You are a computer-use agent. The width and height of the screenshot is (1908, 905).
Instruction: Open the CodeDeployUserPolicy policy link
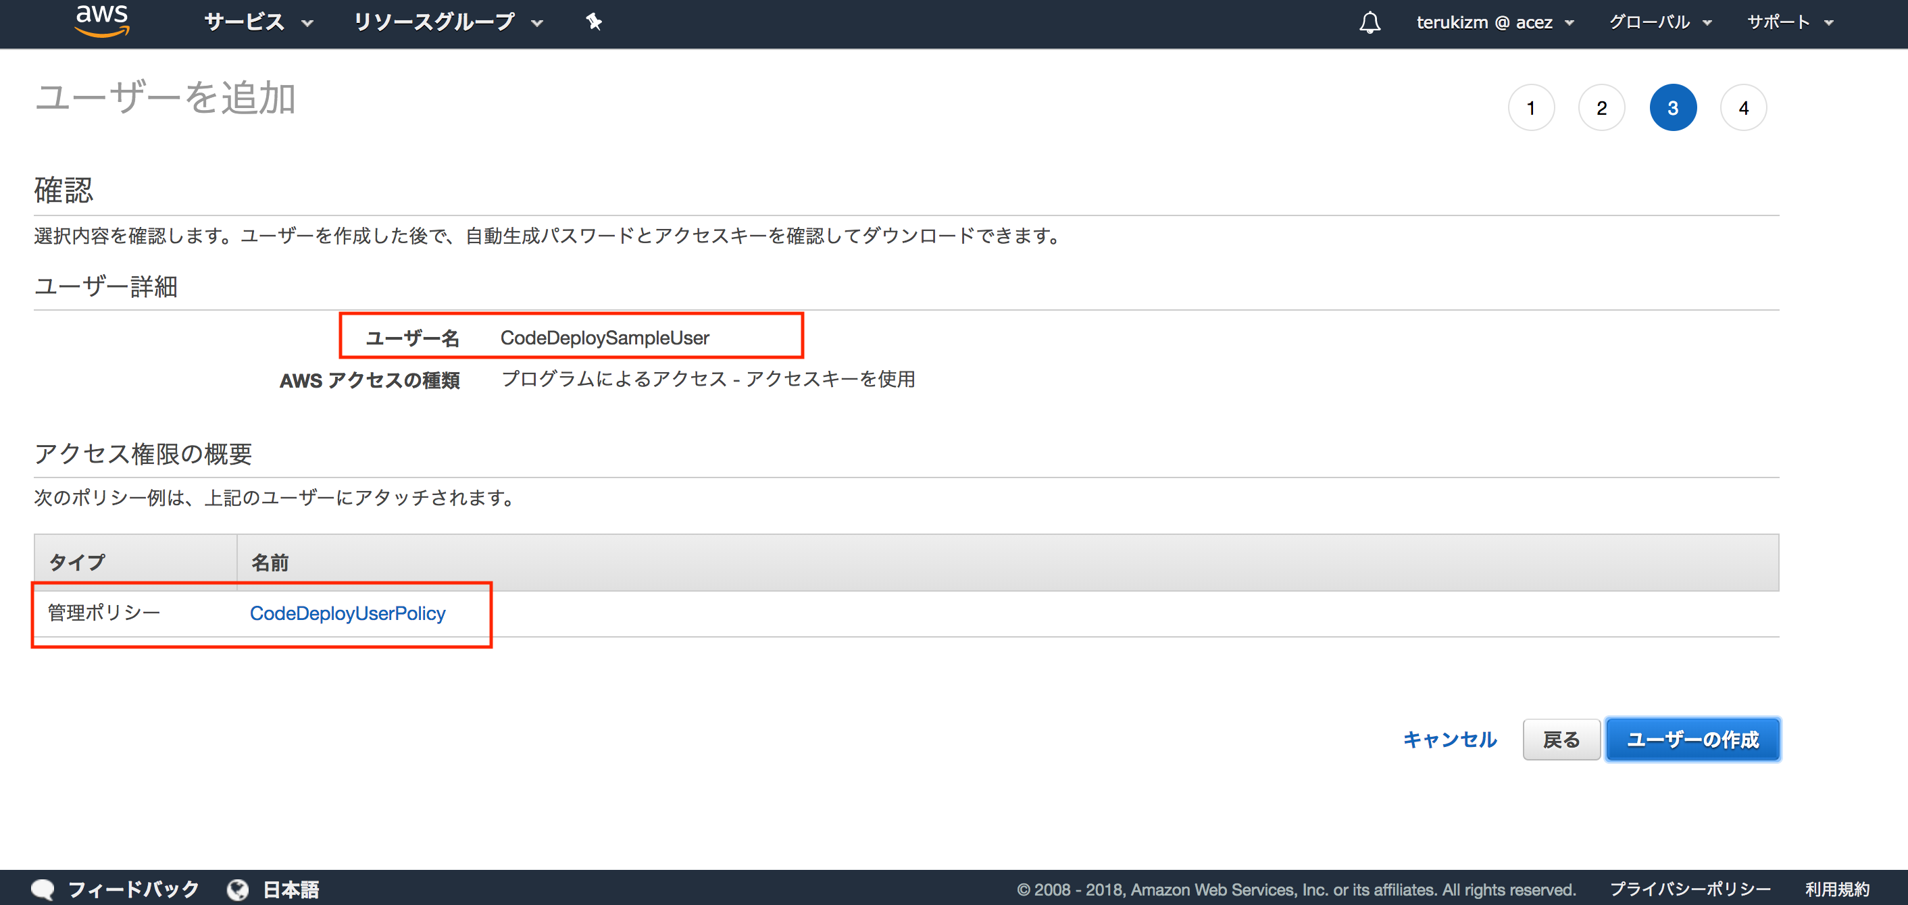click(x=347, y=613)
